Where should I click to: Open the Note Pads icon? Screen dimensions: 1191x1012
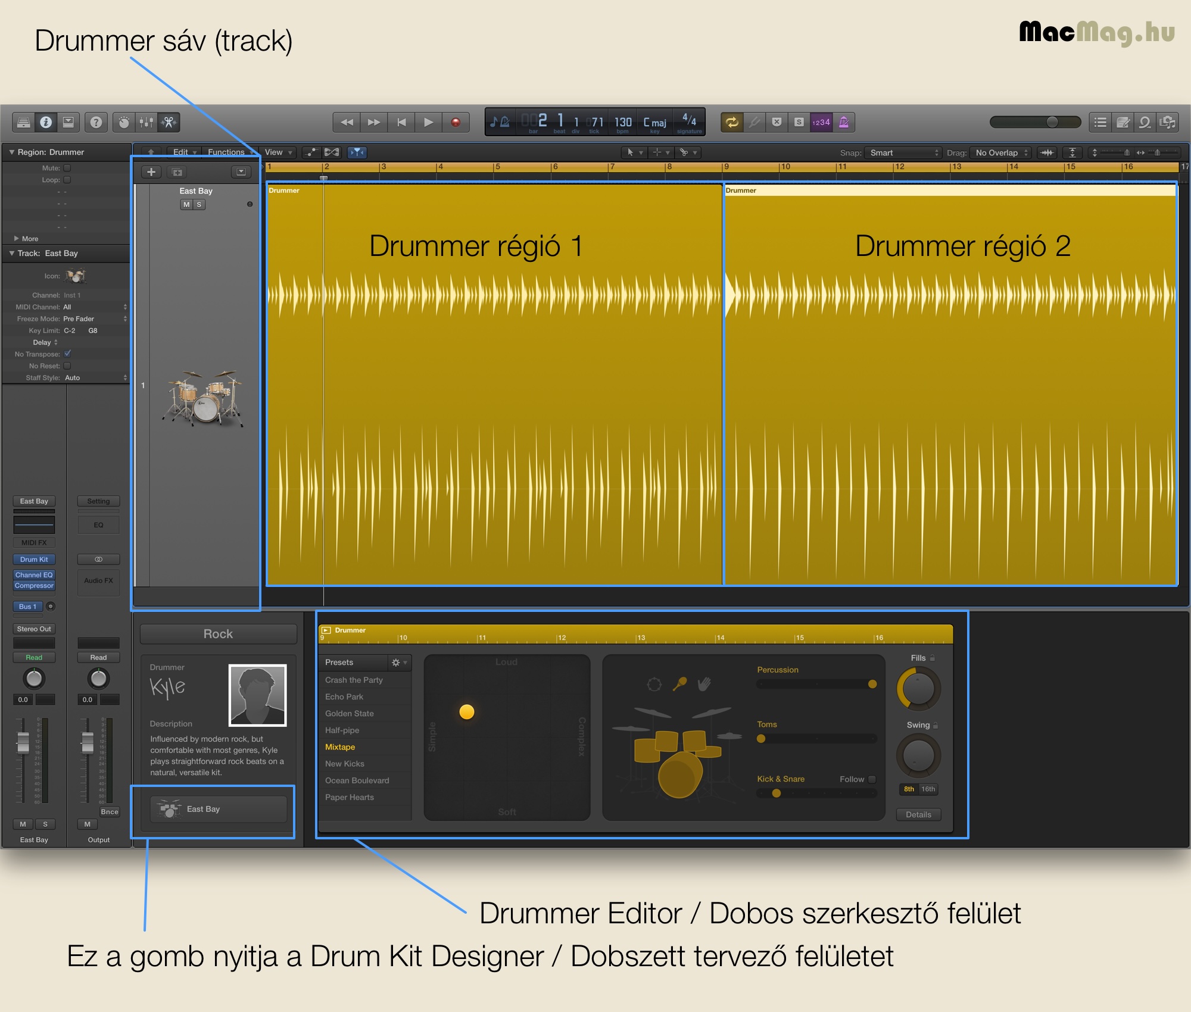pos(1123,122)
